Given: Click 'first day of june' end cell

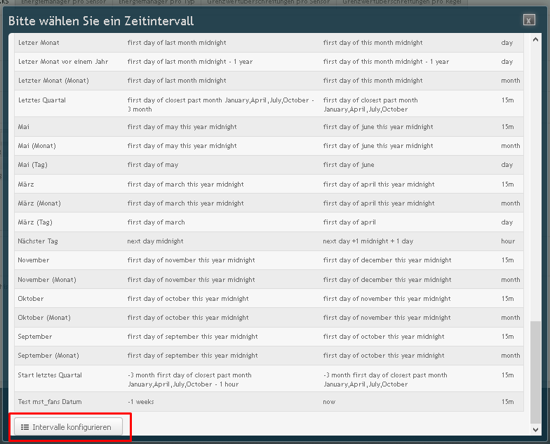Looking at the screenshot, I should [x=349, y=165].
